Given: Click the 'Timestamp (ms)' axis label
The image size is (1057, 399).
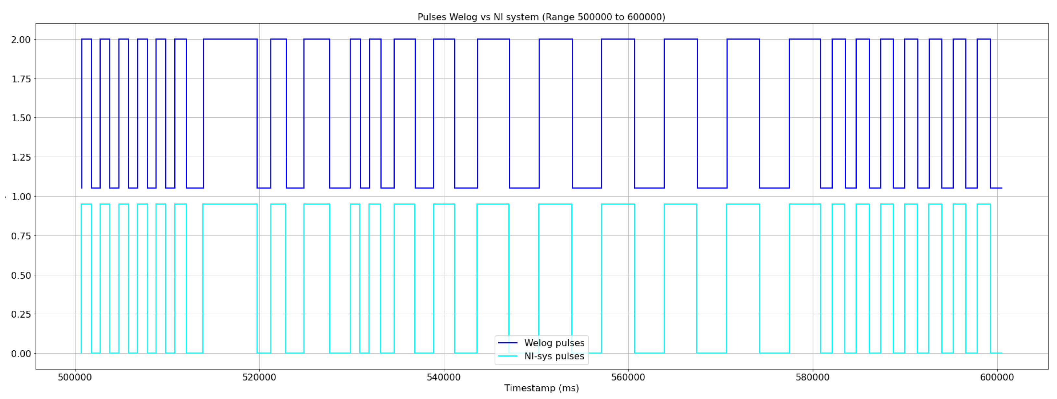Looking at the screenshot, I should 541,388.
